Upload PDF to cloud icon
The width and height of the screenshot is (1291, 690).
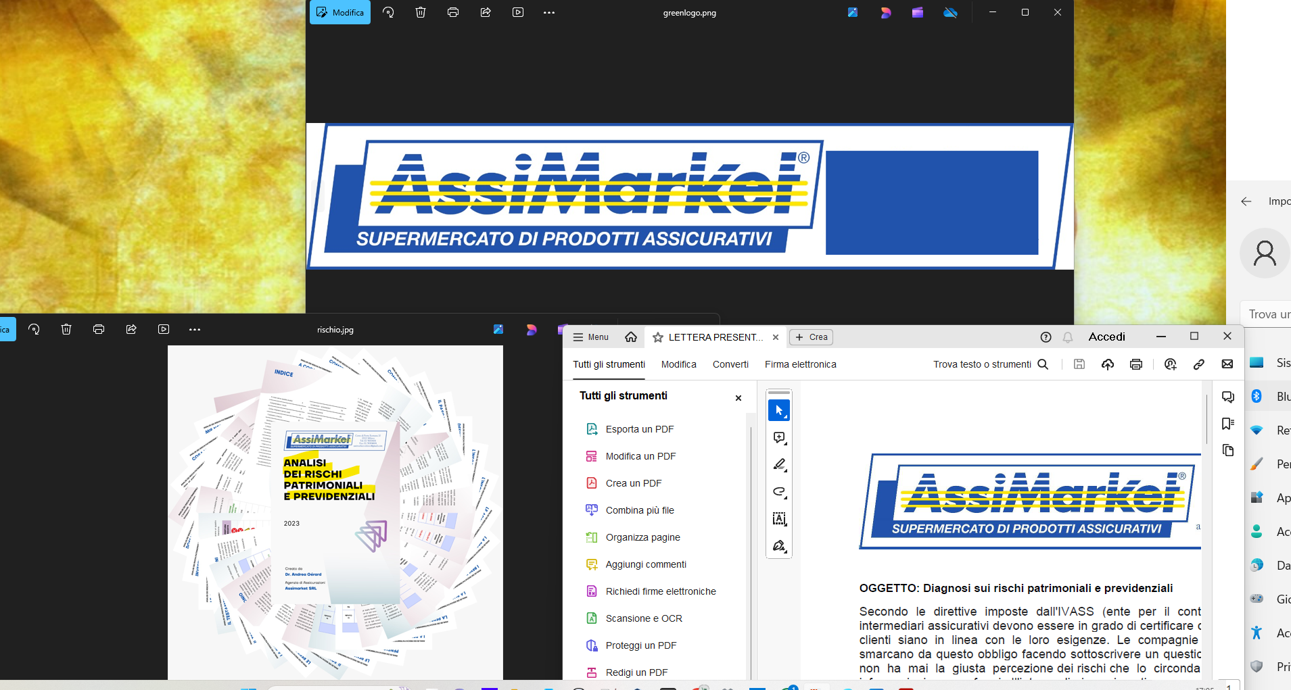pos(1108,364)
